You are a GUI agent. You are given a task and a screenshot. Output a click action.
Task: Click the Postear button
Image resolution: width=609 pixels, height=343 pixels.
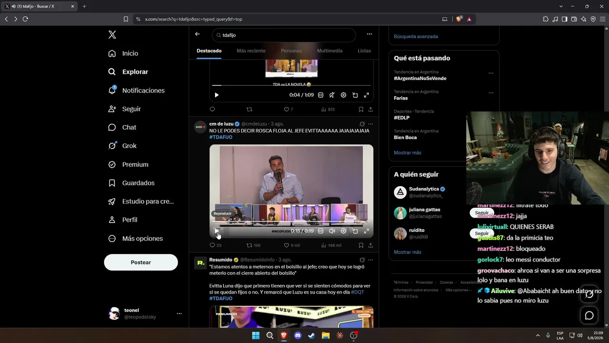[x=141, y=262]
